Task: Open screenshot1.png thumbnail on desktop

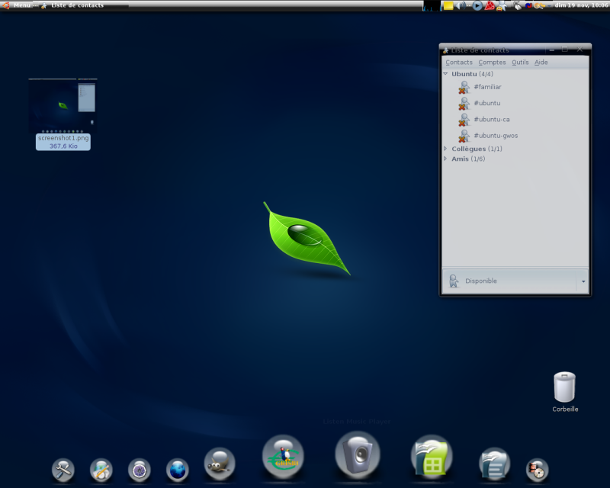Action: click(x=63, y=105)
